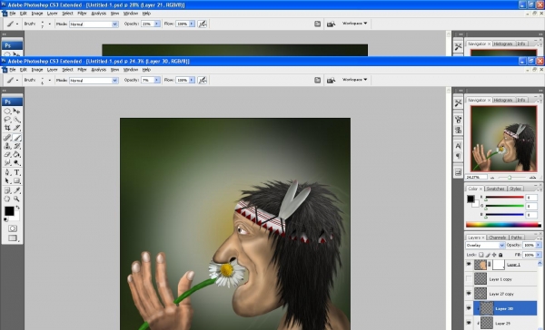Select the Lasso tool

(7, 120)
